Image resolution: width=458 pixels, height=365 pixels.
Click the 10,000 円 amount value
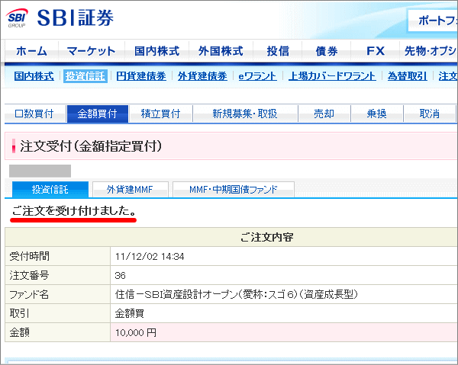click(x=136, y=333)
